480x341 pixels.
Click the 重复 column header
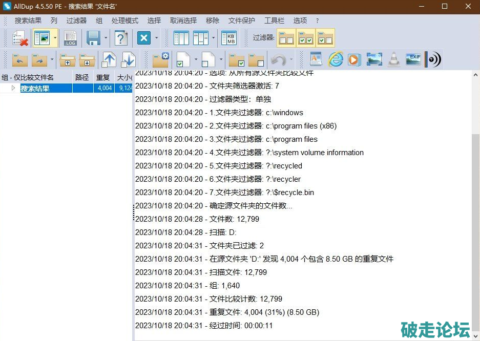[x=103, y=78]
